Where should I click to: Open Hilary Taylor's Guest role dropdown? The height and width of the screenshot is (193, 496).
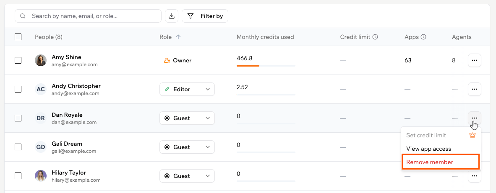click(x=187, y=176)
